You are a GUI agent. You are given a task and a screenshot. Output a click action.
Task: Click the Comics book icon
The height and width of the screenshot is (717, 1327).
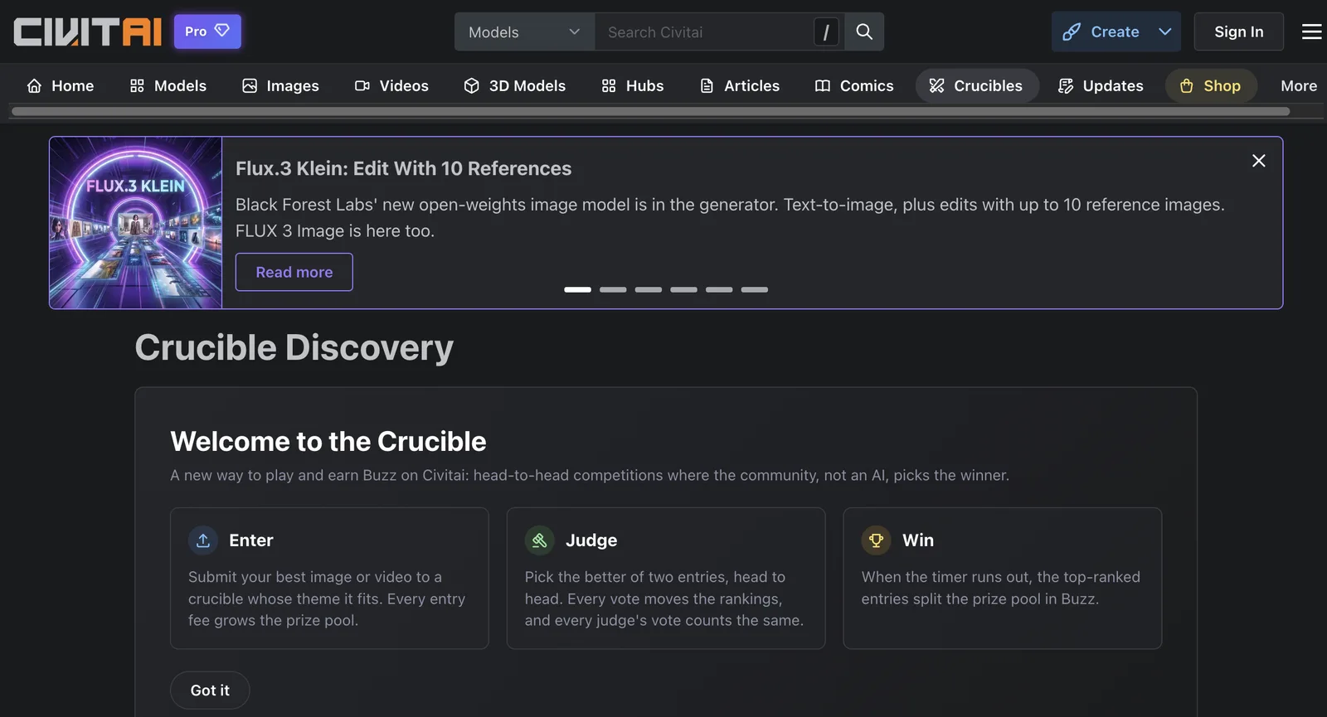(823, 85)
